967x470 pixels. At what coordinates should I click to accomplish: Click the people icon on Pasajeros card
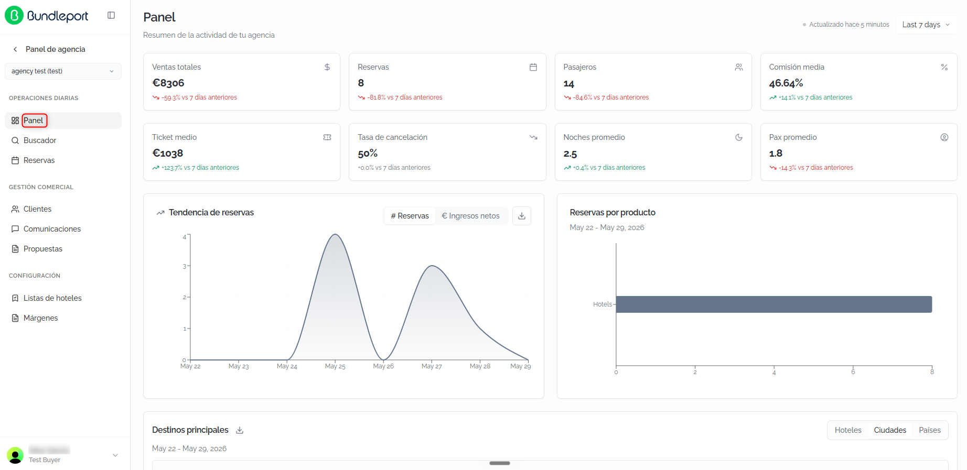(x=739, y=67)
